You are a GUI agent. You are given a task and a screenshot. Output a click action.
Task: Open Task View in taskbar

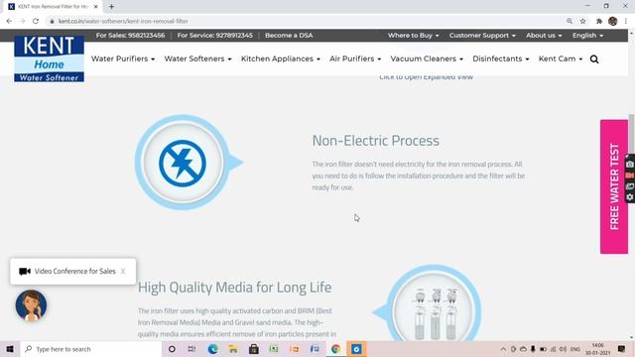coord(191,349)
